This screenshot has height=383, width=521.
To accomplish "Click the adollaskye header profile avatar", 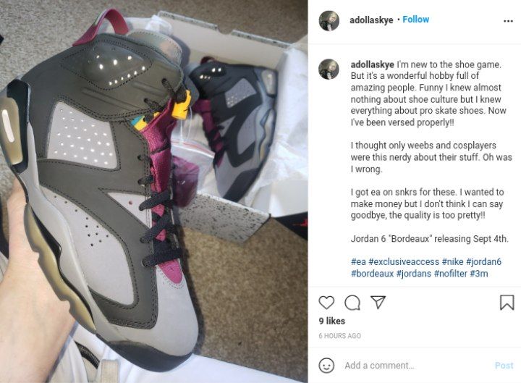I will tap(329, 20).
